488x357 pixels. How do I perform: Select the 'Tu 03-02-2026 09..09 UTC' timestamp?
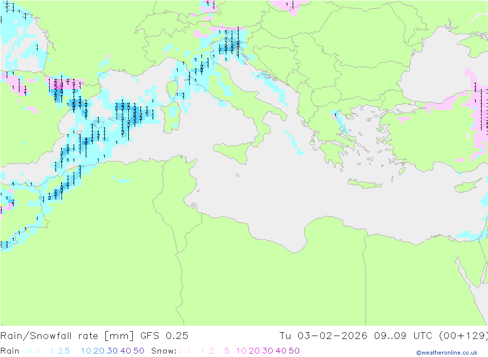pos(356,336)
